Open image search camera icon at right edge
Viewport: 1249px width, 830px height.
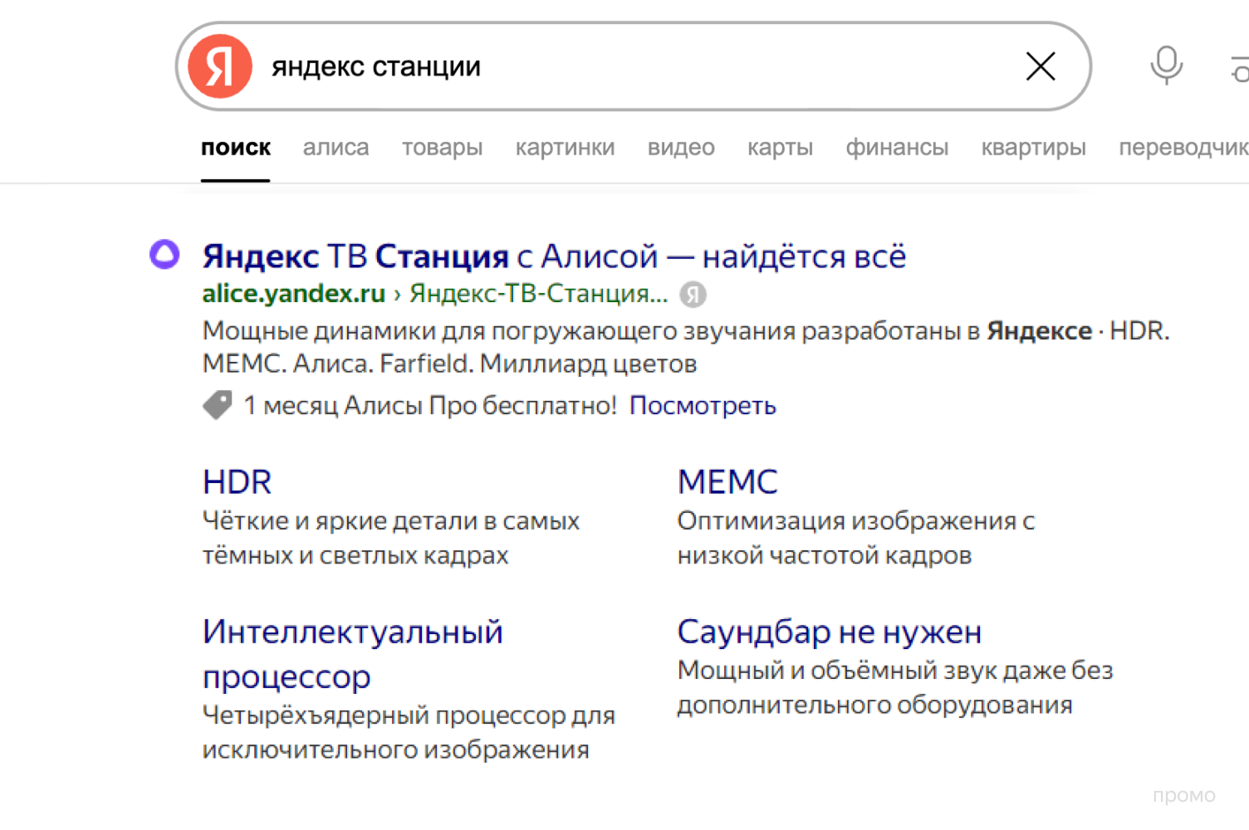pos(1241,68)
